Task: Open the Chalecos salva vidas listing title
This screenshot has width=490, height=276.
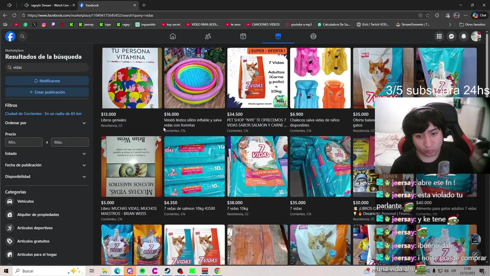Action: click(x=315, y=123)
